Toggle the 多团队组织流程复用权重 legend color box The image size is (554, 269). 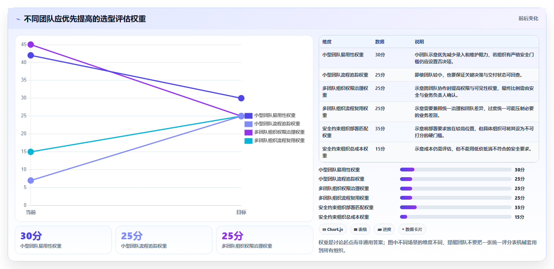248,141
